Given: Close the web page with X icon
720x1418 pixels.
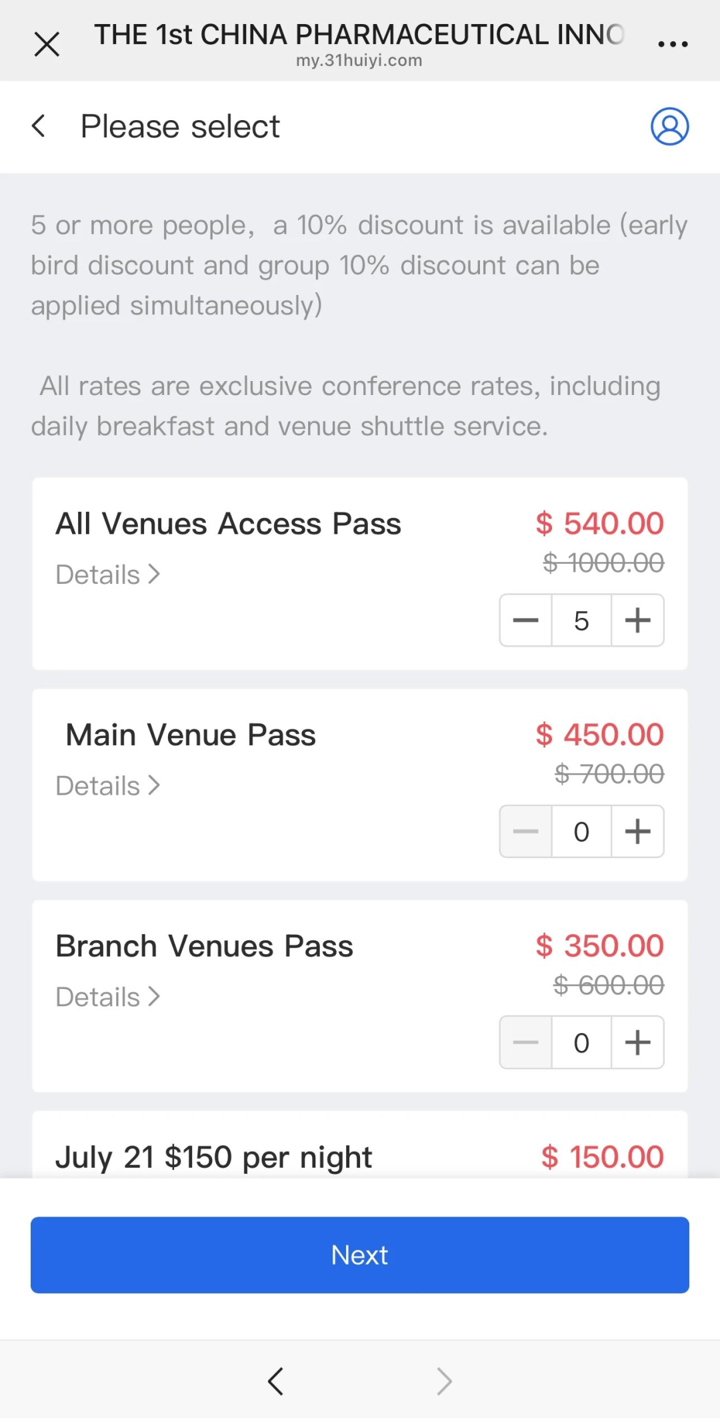Looking at the screenshot, I should (x=47, y=45).
